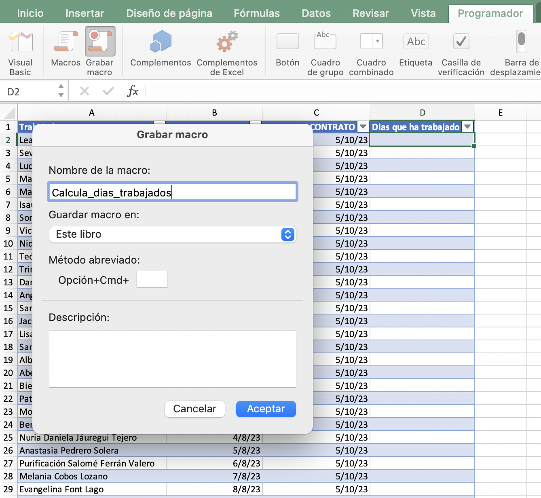Viewport: 541px width, 498px height.
Task: Click the Descripción text area
Action: click(173, 359)
